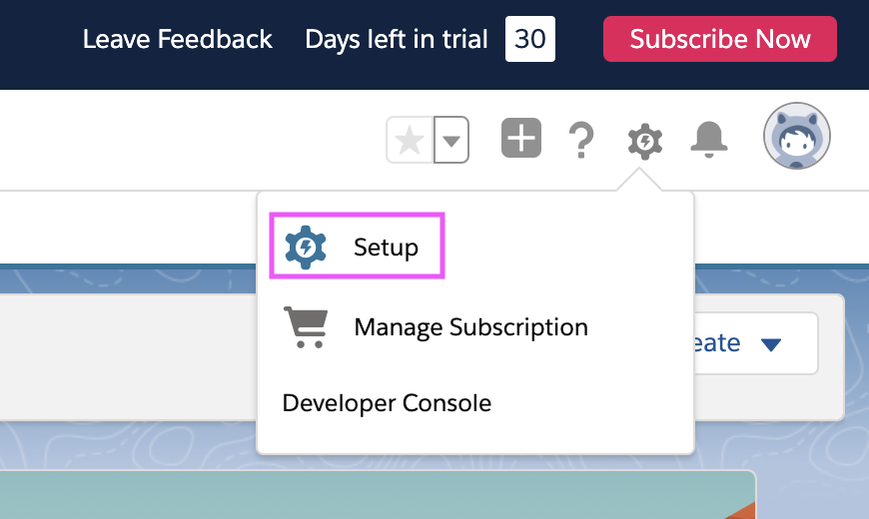Screen dimensions: 869x519
Task: Click the blue gear icon beside Setup
Action: 306,247
